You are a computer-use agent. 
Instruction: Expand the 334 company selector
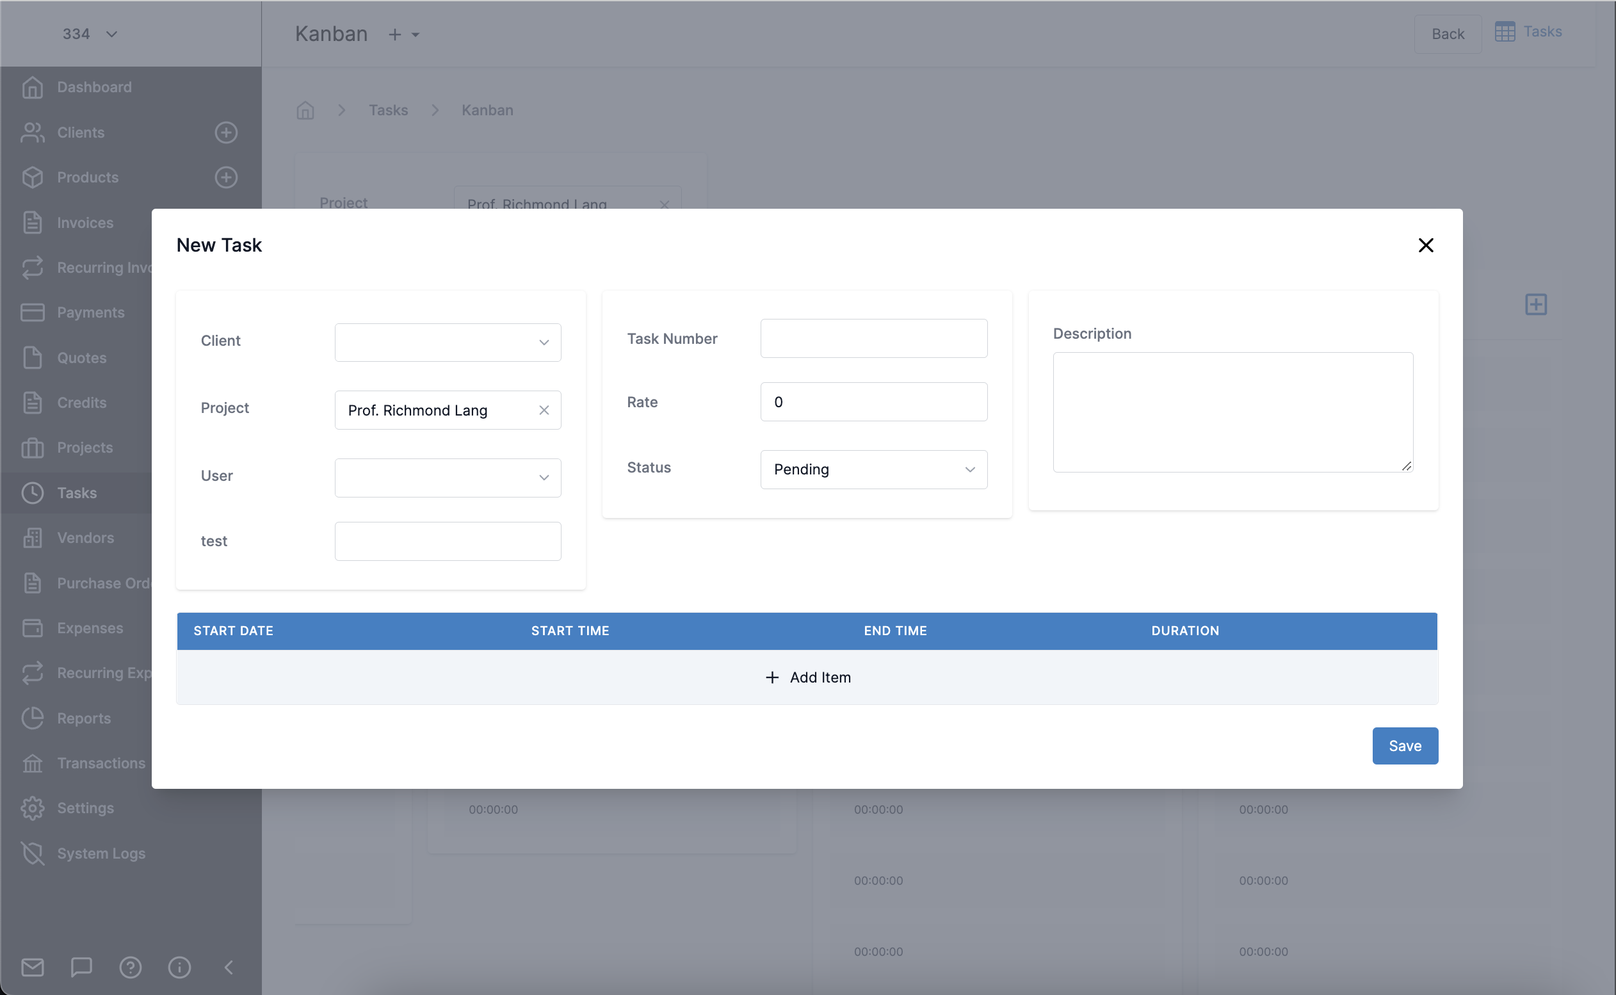[x=91, y=33]
